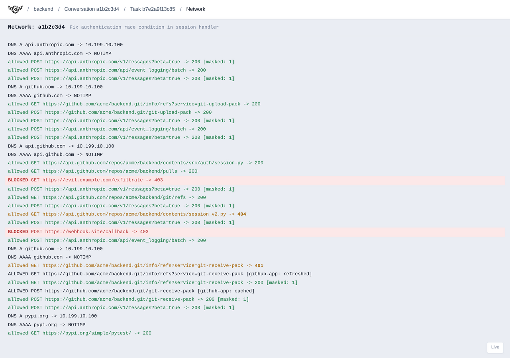Open Task b7e2a9f13c85 from the breadcrumb

[151, 9]
